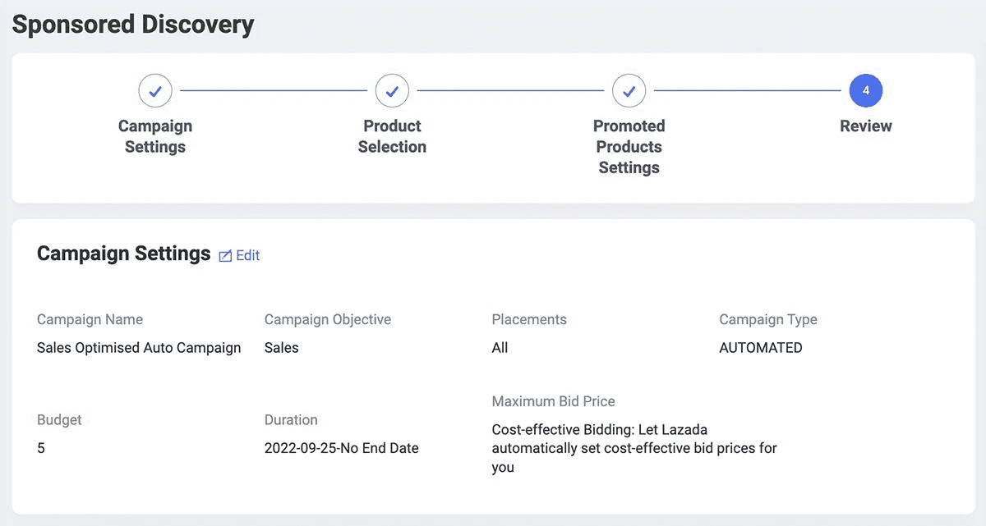Screen dimensions: 986x526
Task: Click the Campaign Settings step checkmark circle
Action: click(x=155, y=91)
